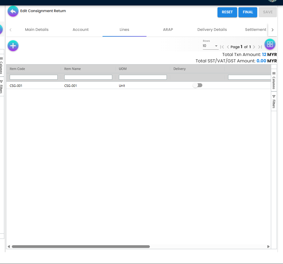This screenshot has height=264, width=283.
Task: Click the FINAL button
Action: point(248,12)
